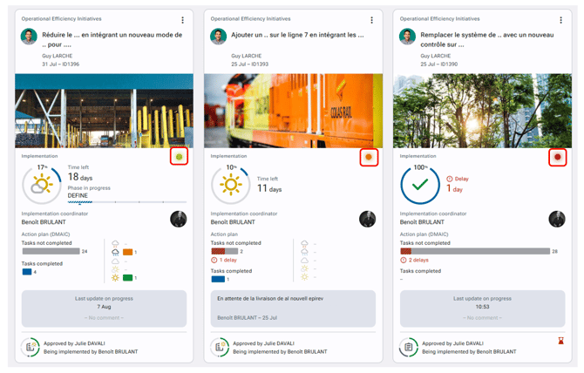Click DEFINE phase progress bar
Screen dimensions: 584x373
[127, 202]
